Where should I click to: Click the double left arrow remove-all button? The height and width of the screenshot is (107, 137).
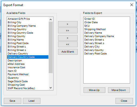pos(68,44)
